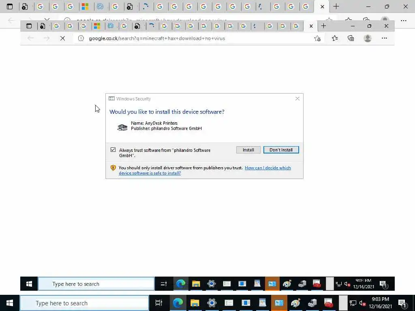
Task: Open red toolbox app on inner taskbar
Action: point(317,284)
